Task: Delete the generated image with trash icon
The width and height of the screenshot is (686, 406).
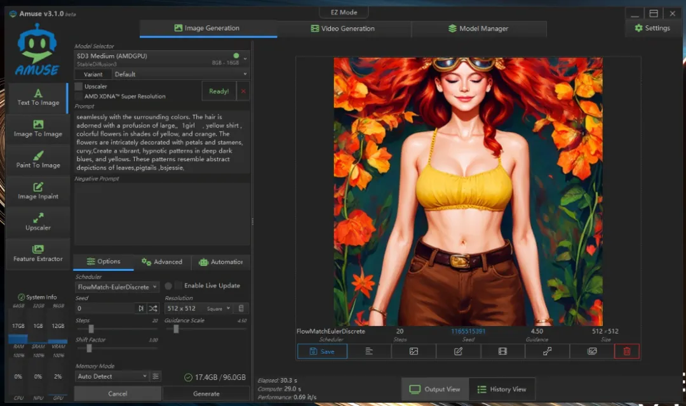Action: click(627, 351)
